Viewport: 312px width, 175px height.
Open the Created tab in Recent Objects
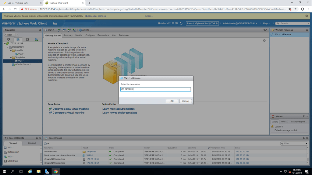pyautogui.click(x=32, y=143)
